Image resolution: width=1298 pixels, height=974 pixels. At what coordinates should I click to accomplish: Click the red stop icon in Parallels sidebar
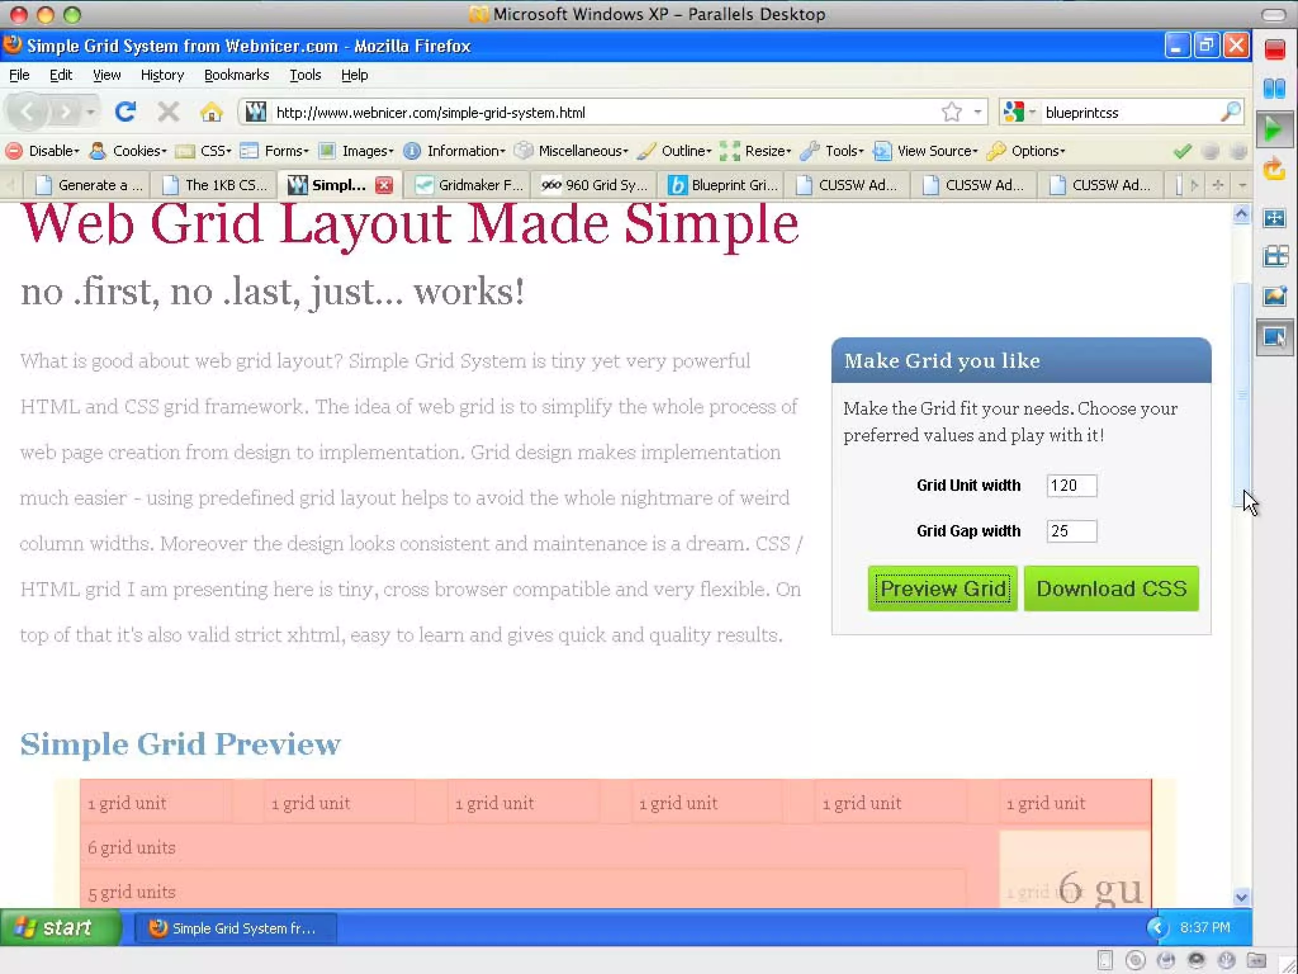click(x=1275, y=49)
